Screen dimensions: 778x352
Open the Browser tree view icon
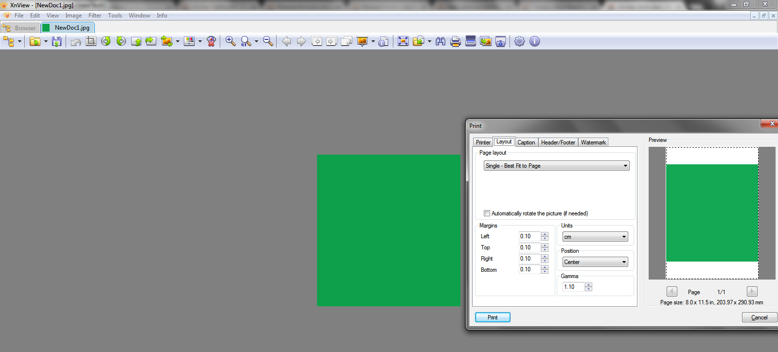point(9,41)
